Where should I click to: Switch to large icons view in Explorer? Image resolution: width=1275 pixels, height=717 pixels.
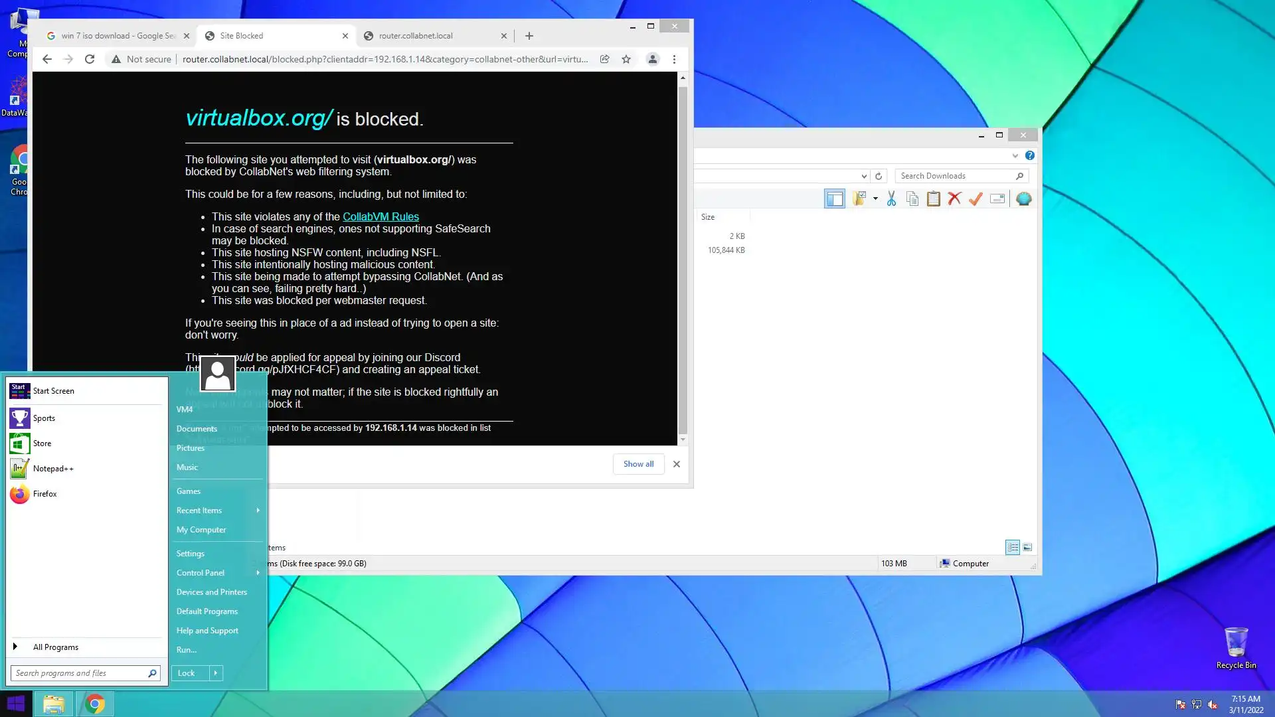point(1027,547)
